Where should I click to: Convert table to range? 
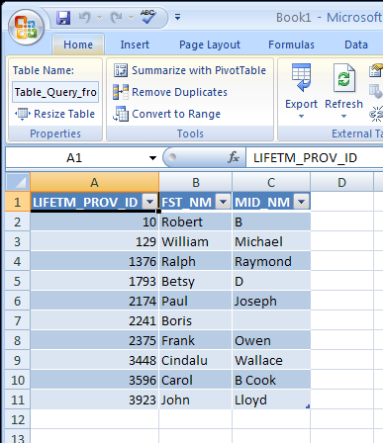pos(166,114)
